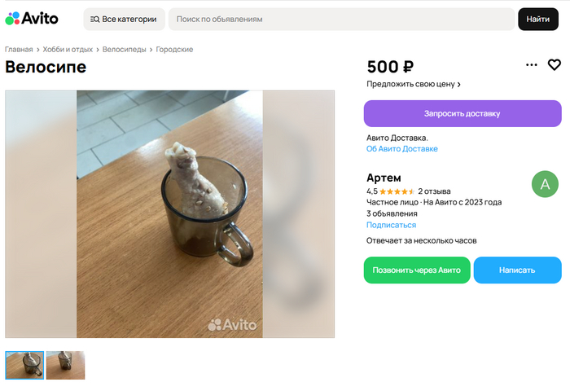
Task: Add listing to favorites with heart icon
Action: 554,65
